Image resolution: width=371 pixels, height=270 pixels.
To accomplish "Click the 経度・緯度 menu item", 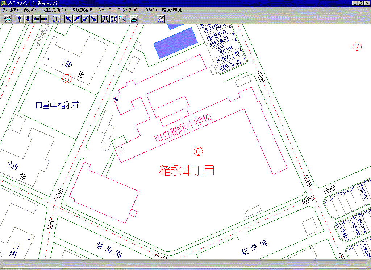I will 172,10.
